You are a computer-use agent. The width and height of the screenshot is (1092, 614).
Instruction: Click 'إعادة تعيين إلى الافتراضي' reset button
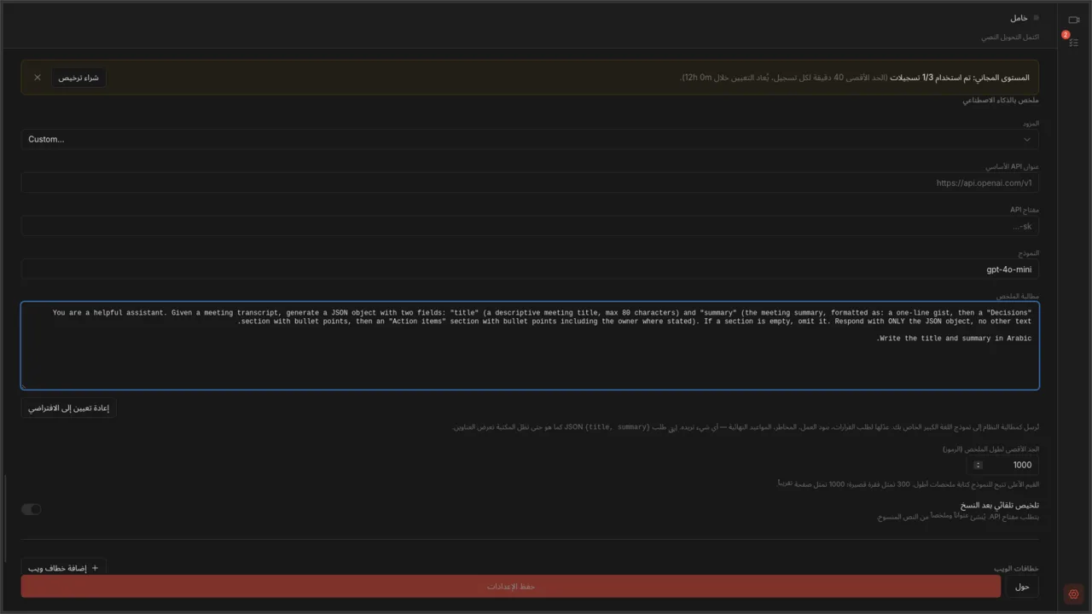(68, 408)
